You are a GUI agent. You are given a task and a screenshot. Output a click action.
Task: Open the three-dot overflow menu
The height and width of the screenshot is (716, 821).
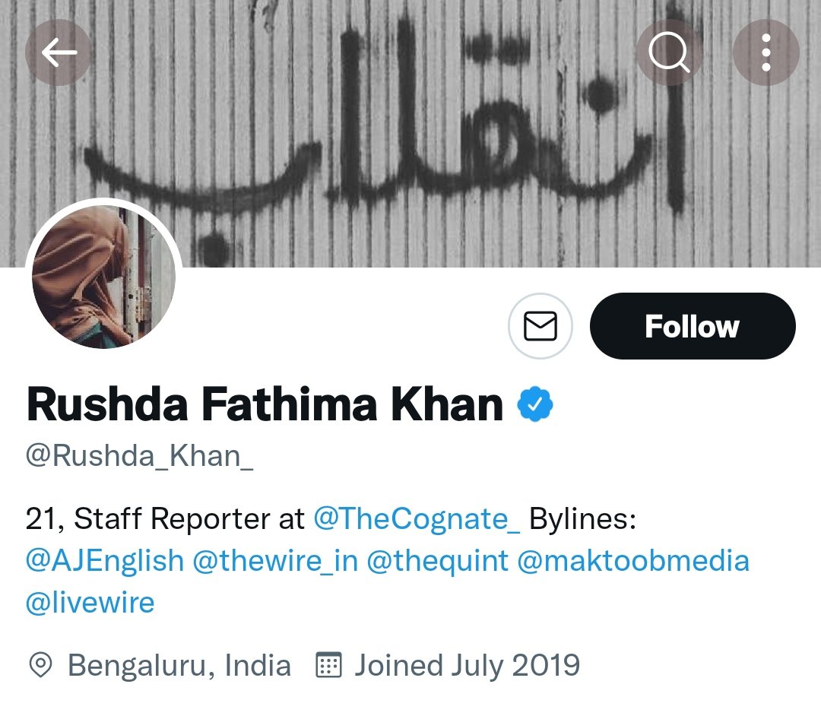pyautogui.click(x=766, y=52)
